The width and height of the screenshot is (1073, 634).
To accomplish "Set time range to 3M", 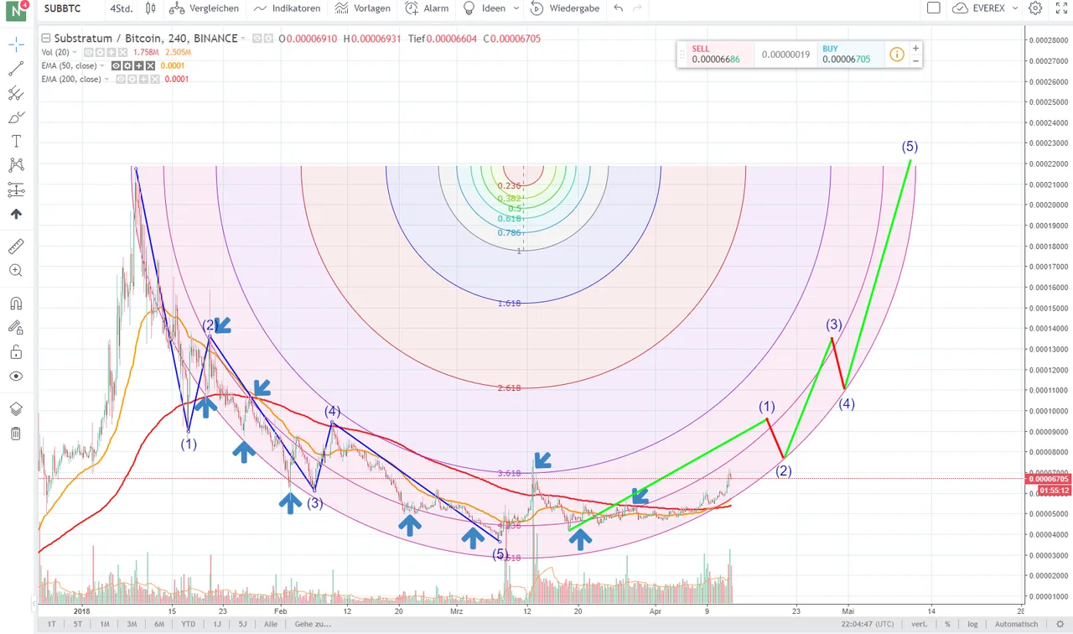I will tap(132, 624).
